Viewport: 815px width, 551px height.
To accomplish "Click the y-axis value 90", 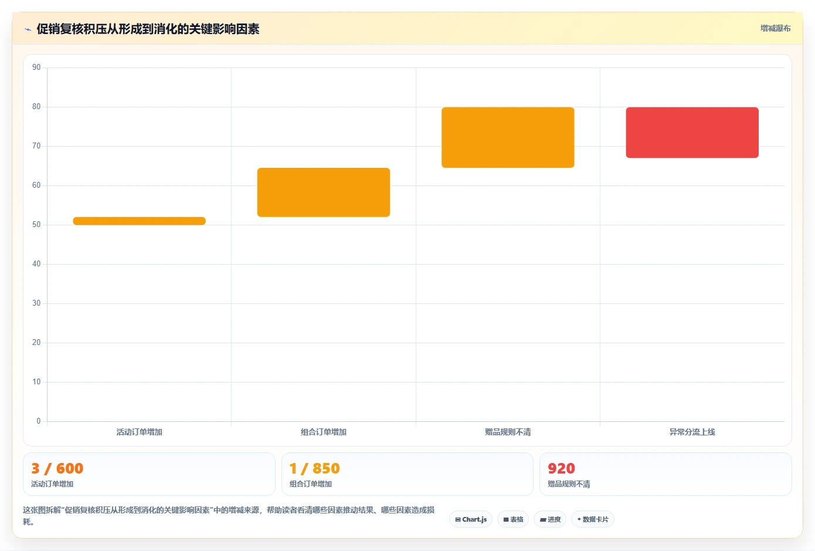I will [x=36, y=67].
